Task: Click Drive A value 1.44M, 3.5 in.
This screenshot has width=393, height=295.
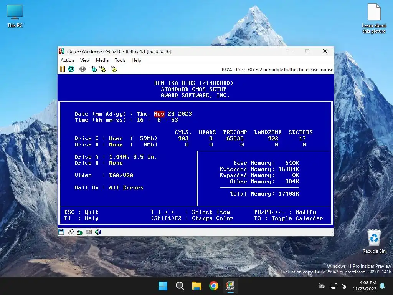Action: coord(133,157)
